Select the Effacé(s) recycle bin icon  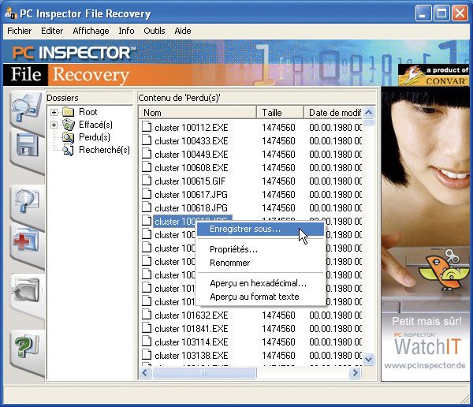(69, 125)
